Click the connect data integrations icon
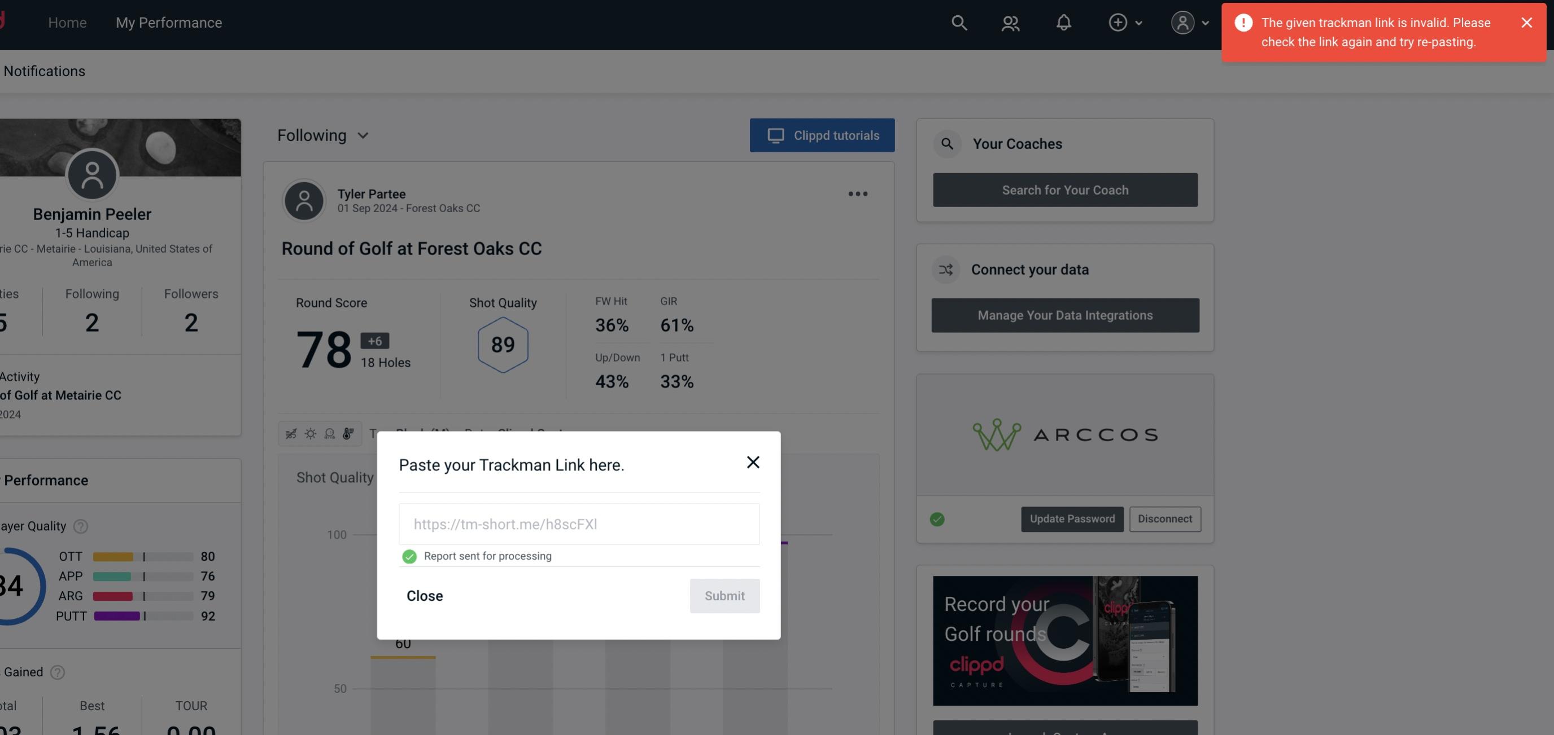 coord(946,269)
